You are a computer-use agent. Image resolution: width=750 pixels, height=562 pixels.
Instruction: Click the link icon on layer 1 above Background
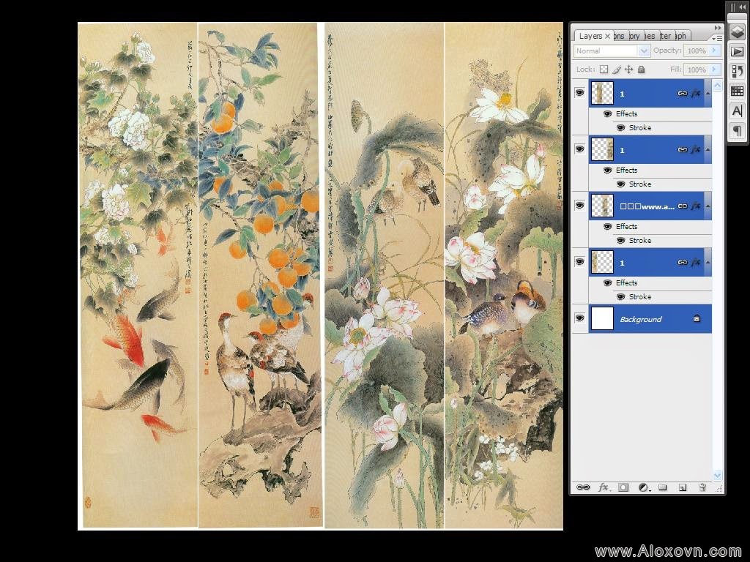coord(683,263)
